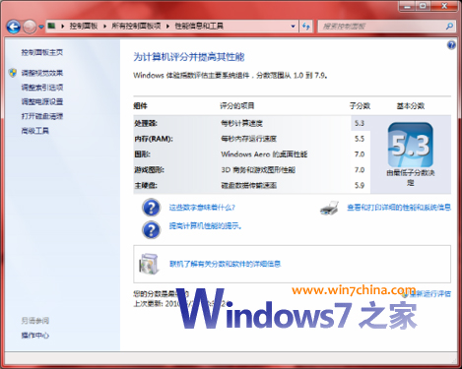462x369 pixels.
Task: Open 联机了解有关分数和软件的详细信息 link
Action: pos(225,264)
